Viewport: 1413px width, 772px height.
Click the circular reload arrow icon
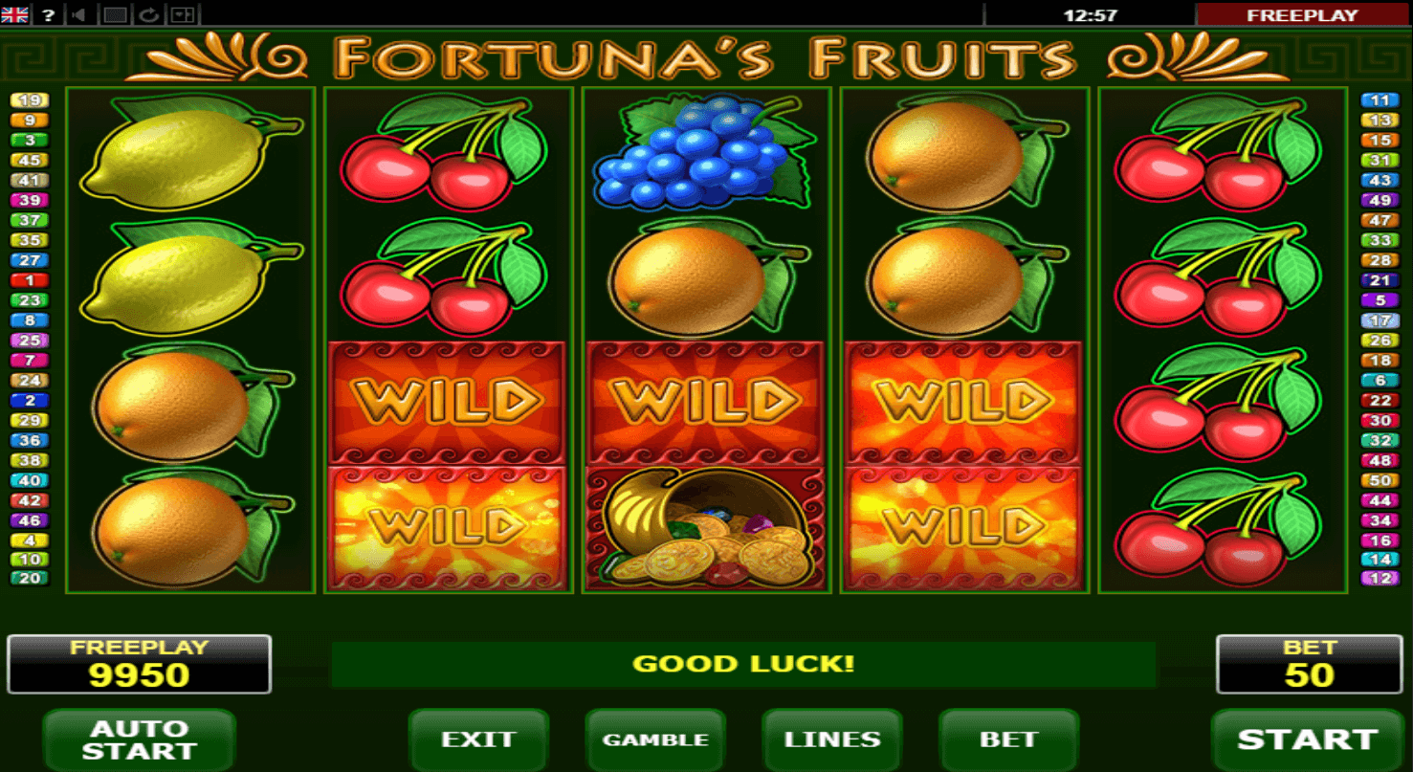[148, 14]
